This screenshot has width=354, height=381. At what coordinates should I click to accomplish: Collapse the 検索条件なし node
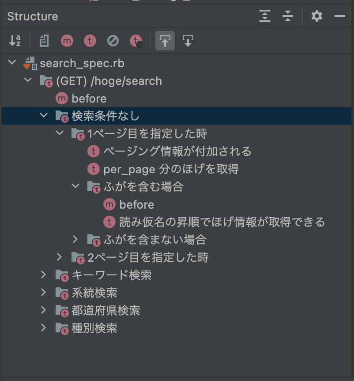click(x=43, y=115)
